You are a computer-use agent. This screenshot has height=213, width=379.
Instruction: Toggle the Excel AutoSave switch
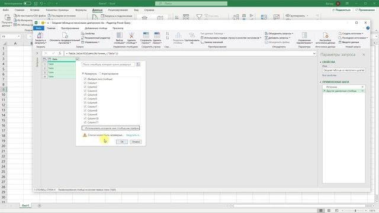[x=27, y=4]
